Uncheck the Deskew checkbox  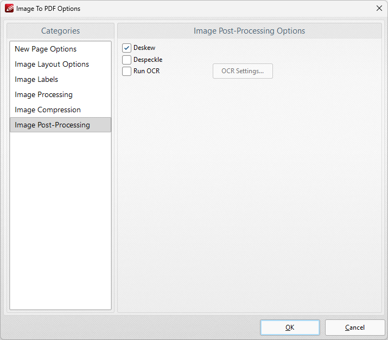click(126, 48)
